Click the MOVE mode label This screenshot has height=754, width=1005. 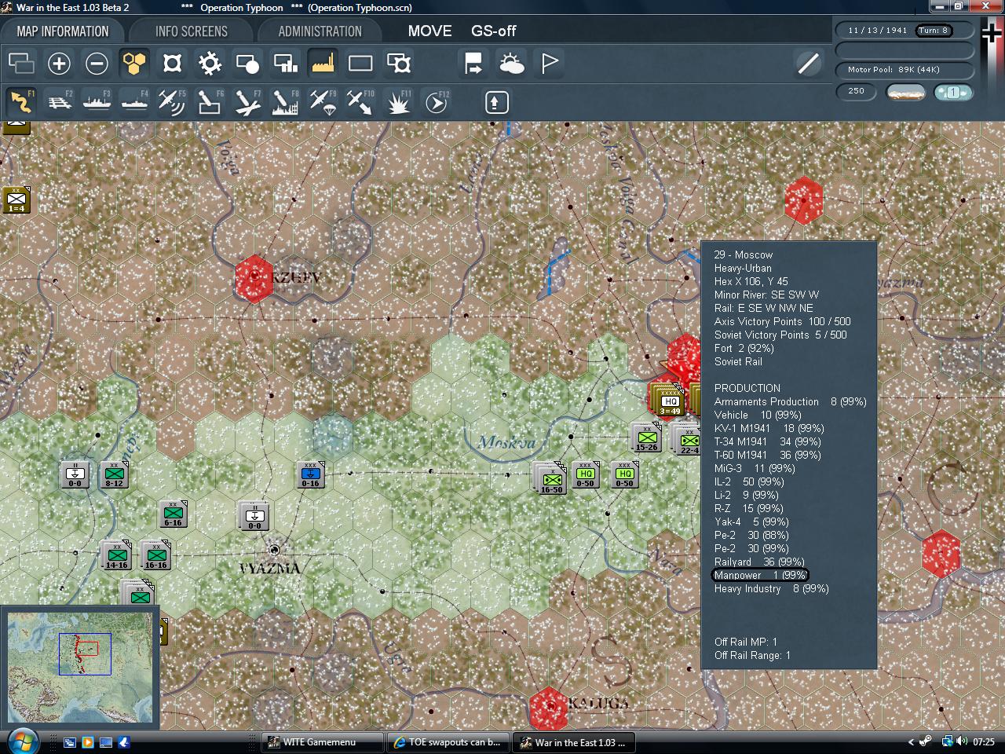pyautogui.click(x=429, y=31)
